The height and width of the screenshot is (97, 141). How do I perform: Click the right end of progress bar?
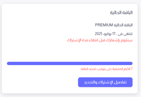pyautogui.click(x=131, y=63)
